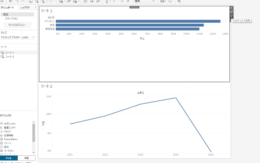Click the カテゴリ header in Sheet 1
This screenshot has width=260, height=163.
[51, 18]
